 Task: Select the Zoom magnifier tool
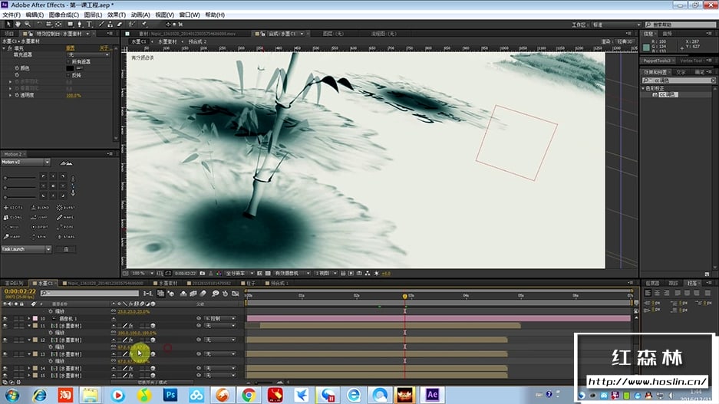[28, 24]
